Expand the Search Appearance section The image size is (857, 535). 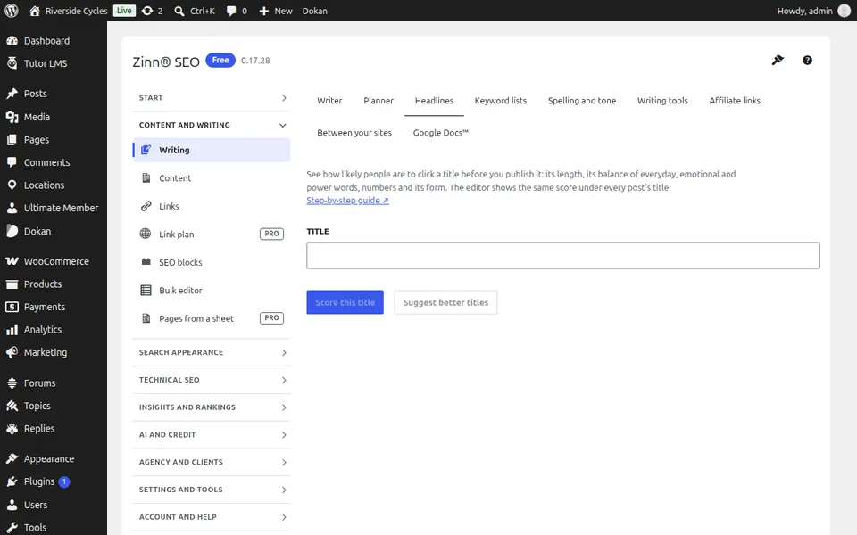tap(212, 353)
